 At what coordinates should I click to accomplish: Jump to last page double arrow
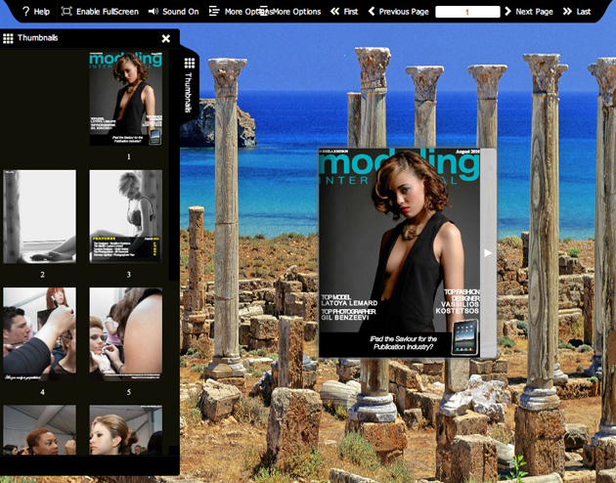567,12
